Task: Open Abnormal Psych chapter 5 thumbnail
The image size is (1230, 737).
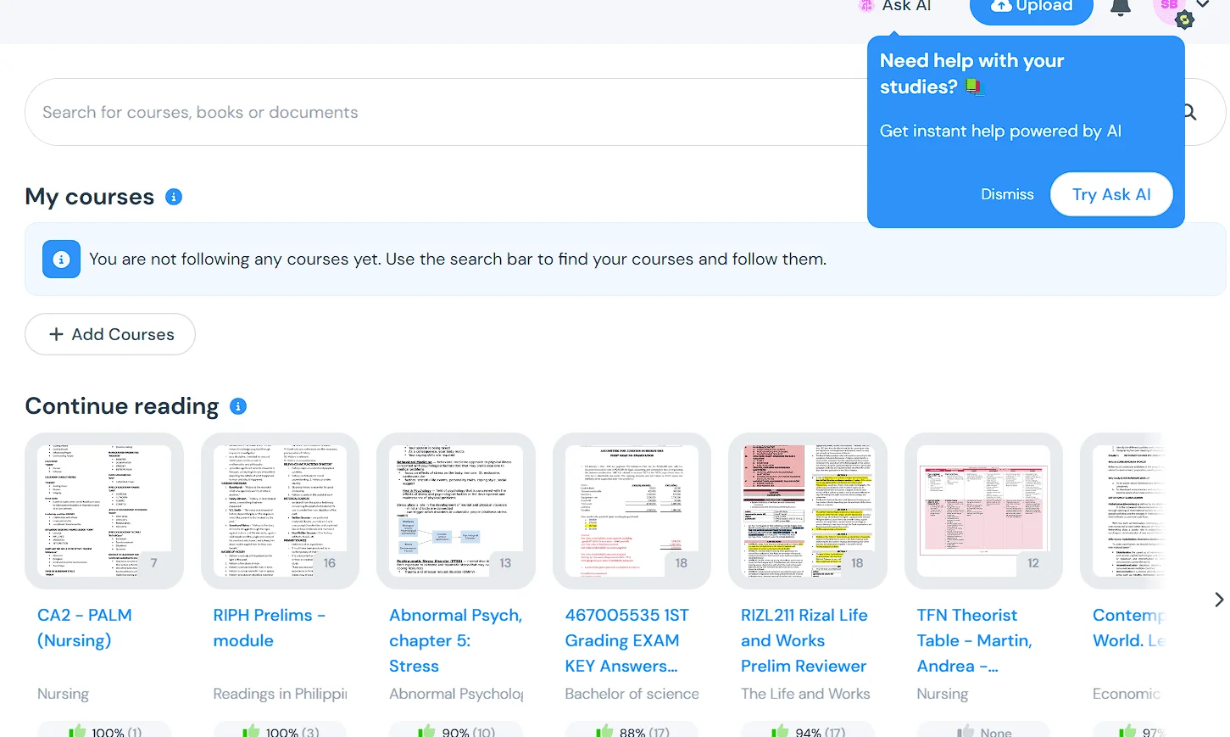Action: click(x=456, y=511)
